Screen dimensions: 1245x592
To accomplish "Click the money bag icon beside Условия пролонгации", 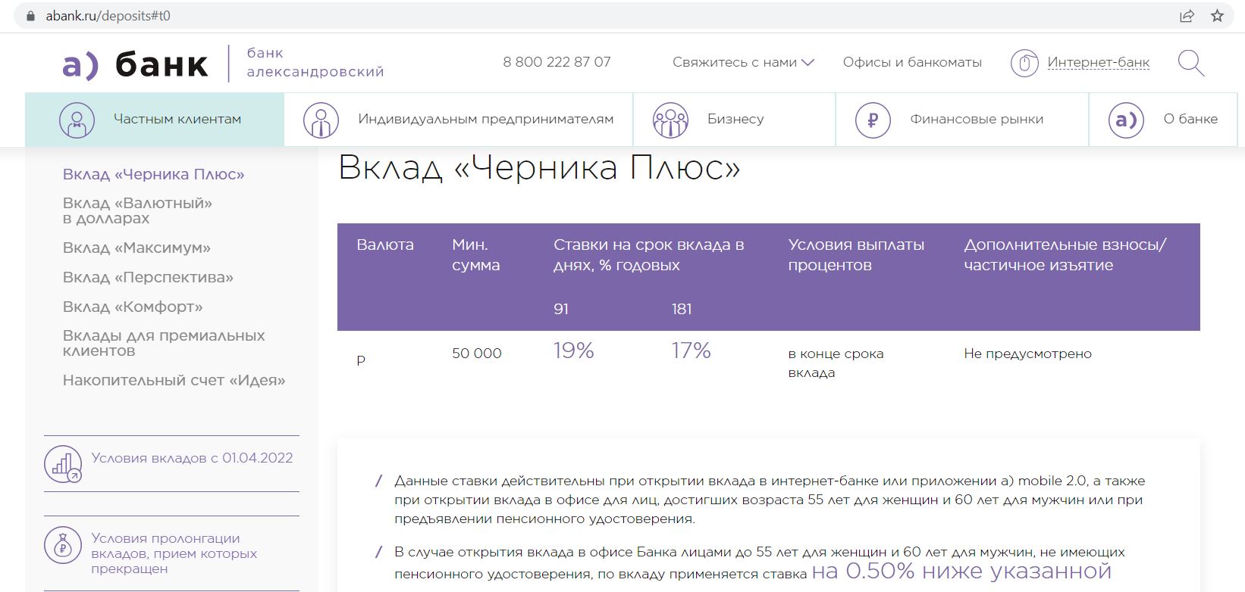I will point(63,545).
